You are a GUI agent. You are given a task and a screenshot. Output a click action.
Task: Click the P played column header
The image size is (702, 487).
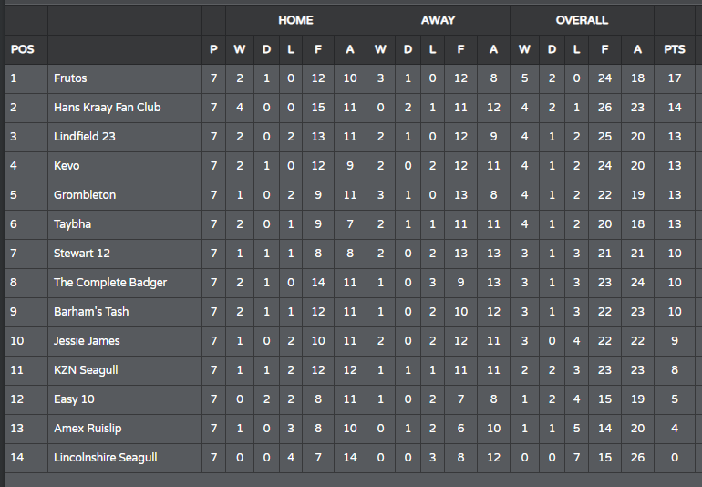(x=213, y=49)
